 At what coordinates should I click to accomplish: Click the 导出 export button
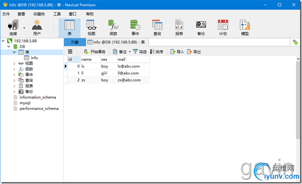194,52
